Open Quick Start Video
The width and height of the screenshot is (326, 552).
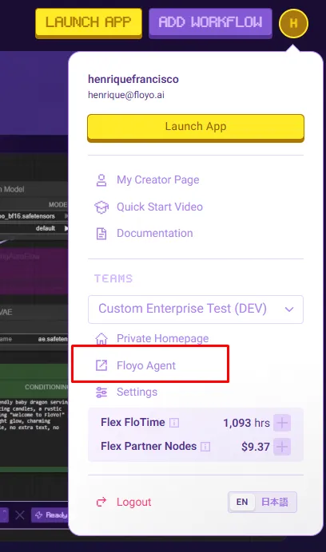coord(160,207)
